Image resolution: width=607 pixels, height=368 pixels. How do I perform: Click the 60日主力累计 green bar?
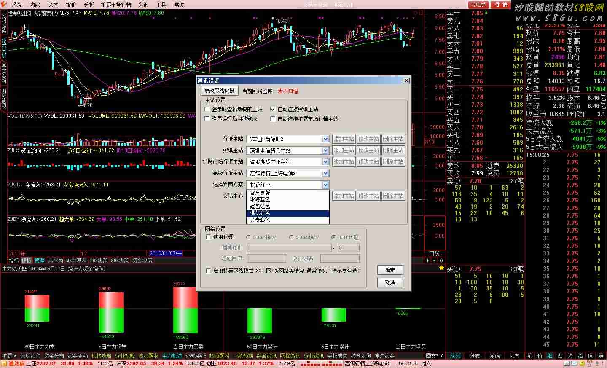pos(260,321)
